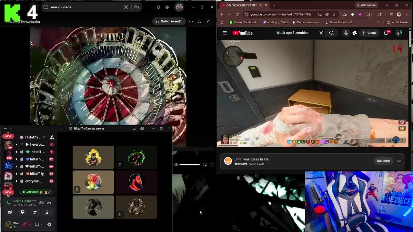Open Spotify Friend Activity icon
The width and height of the screenshot is (413, 232).
(167, 7)
